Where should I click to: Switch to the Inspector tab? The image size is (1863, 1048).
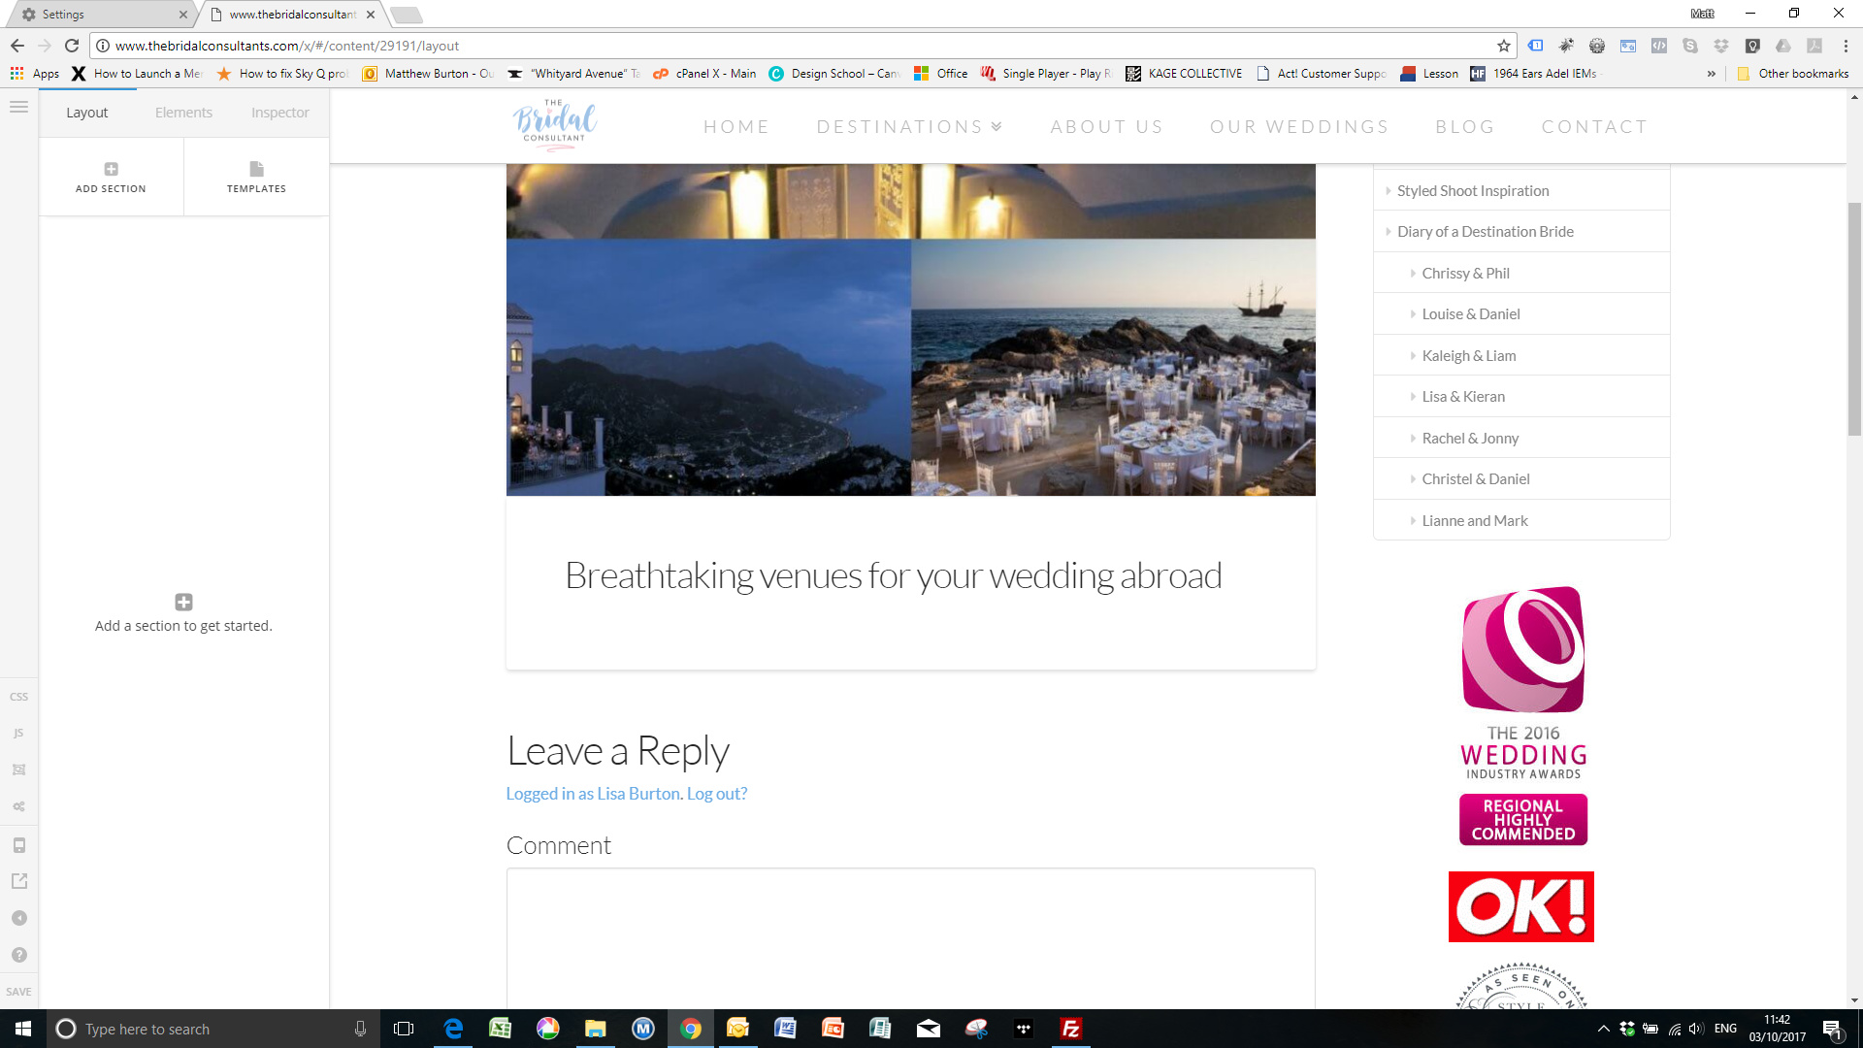280,113
